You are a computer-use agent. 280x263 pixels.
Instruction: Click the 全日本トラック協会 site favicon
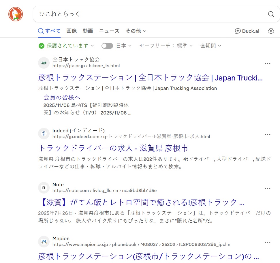click(44, 63)
